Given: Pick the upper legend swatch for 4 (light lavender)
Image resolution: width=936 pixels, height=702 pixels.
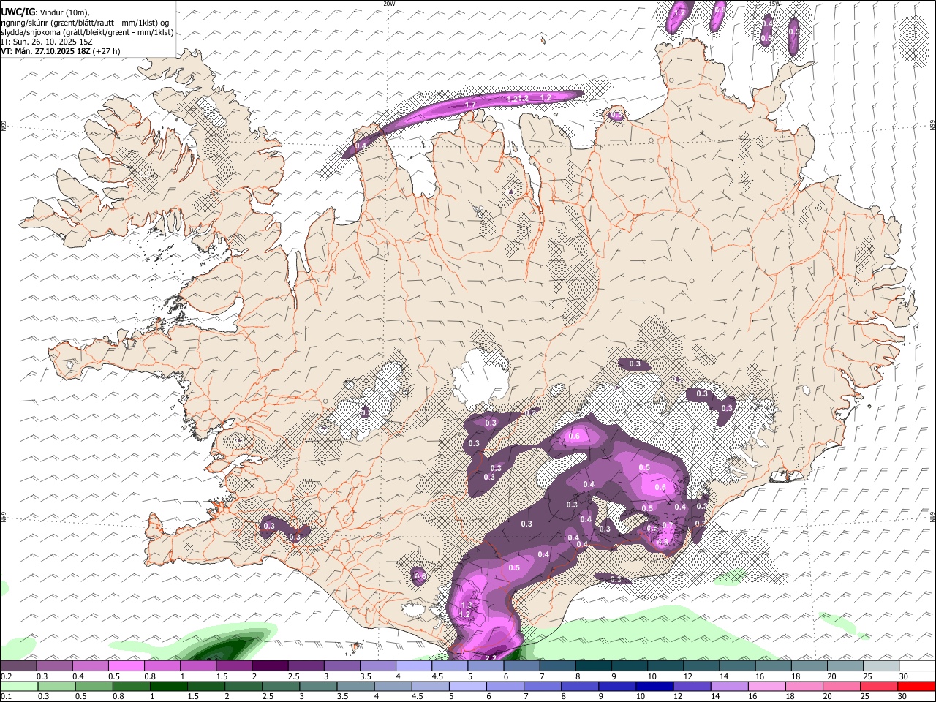Looking at the screenshot, I should (414, 666).
